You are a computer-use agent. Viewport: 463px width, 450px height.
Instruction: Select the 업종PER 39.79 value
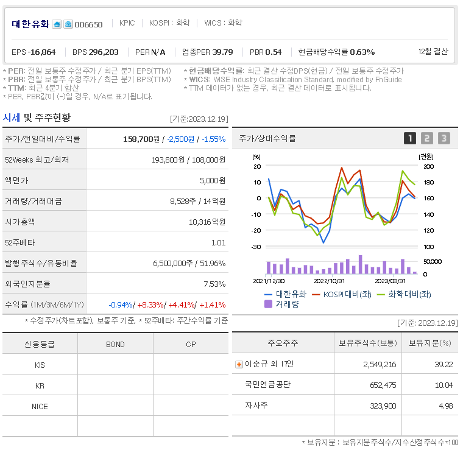(x=207, y=52)
